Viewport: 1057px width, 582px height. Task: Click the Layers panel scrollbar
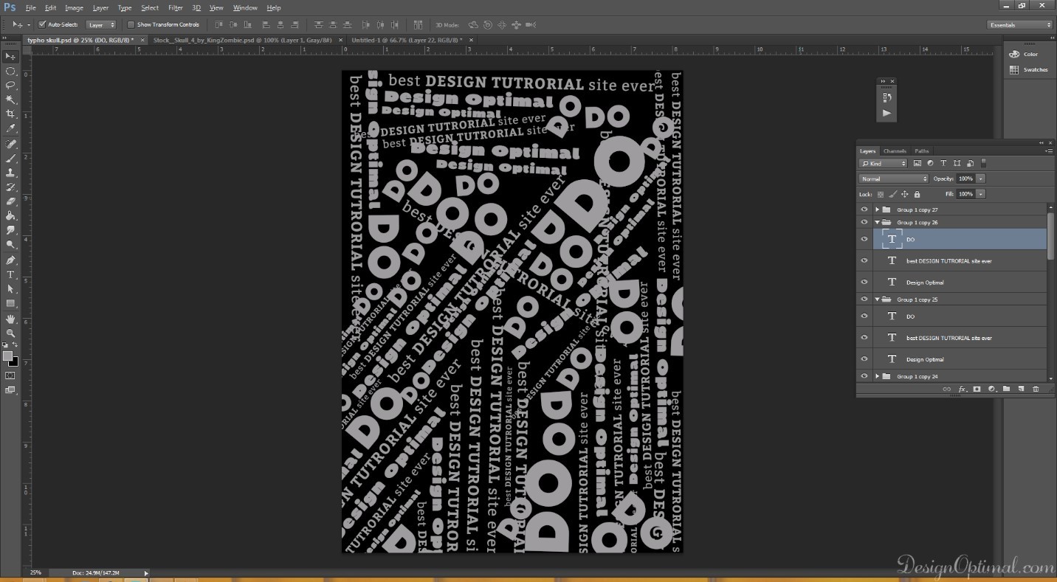click(1050, 236)
